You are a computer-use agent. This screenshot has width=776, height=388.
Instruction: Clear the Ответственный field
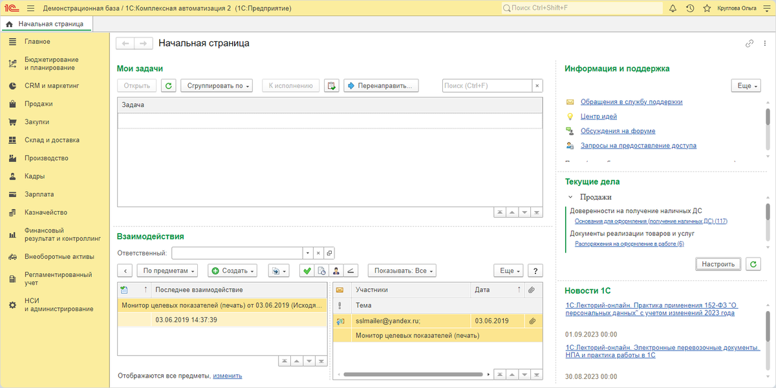coord(318,253)
